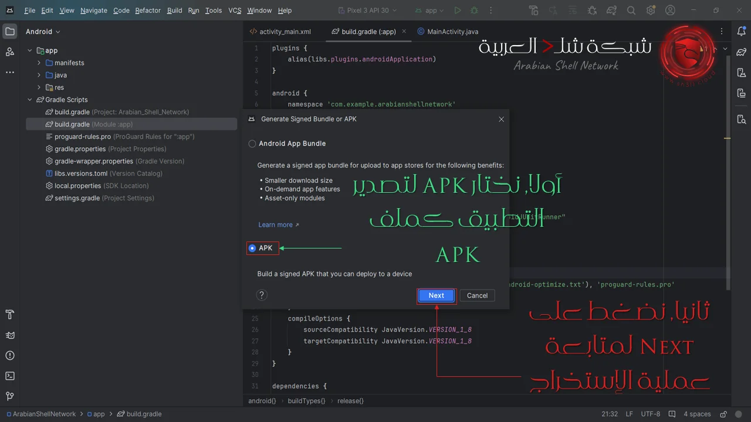Screen dimensions: 751x422
Task: Open the app run configuration dropdown
Action: coord(429,11)
